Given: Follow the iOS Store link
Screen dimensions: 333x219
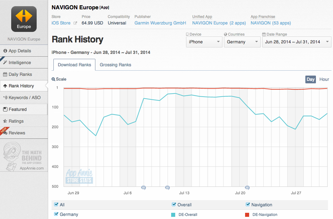Looking at the screenshot, I should tap(61, 23).
